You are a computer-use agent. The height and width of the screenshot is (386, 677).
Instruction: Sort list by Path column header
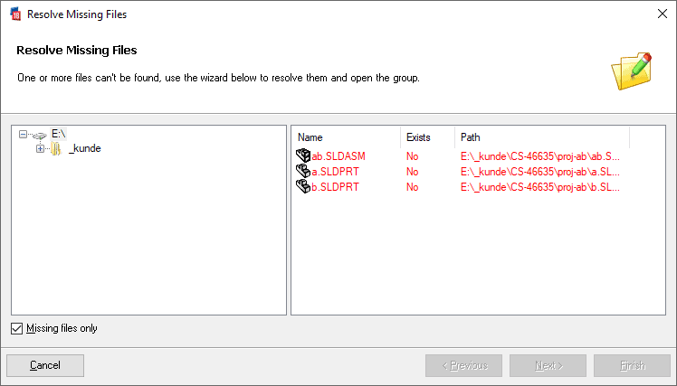[542, 137]
